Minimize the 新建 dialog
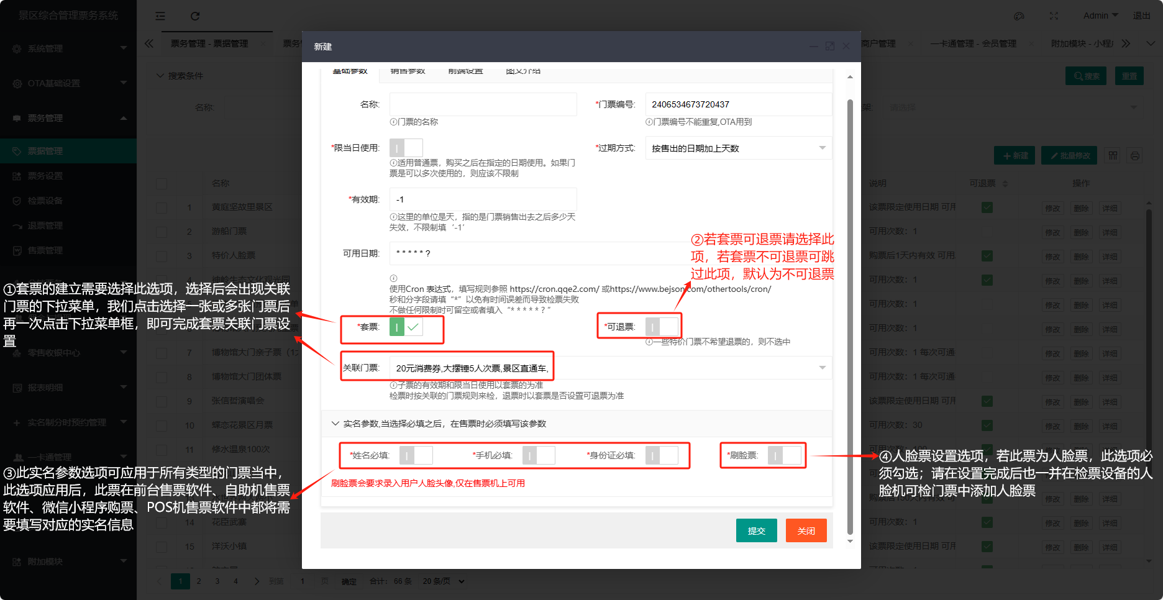 (814, 47)
